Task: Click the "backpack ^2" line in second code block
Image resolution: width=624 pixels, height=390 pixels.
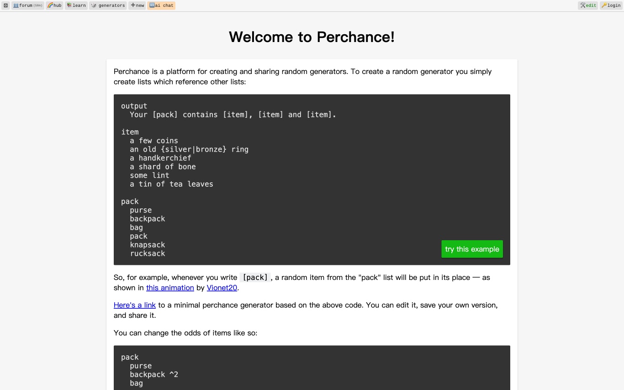Action: (x=154, y=374)
